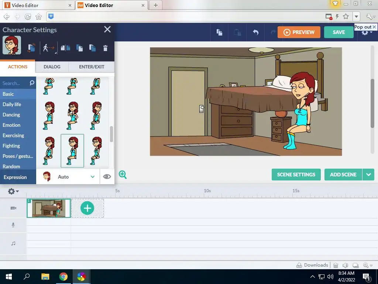The image size is (378, 284).
Task: Click ADD SCENE button
Action: (343, 175)
